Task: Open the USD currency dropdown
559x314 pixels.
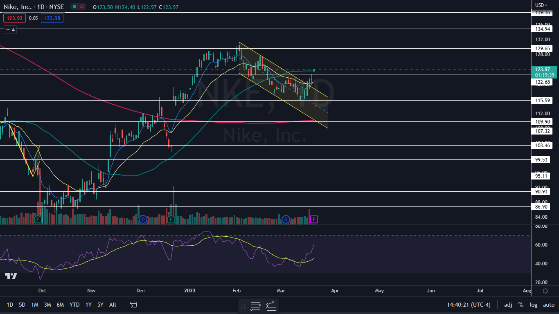Action: click(x=542, y=5)
